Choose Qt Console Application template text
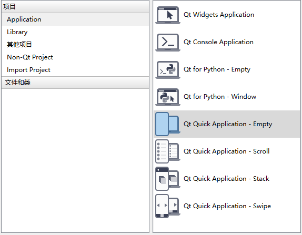302x235 pixels. [x=218, y=42]
